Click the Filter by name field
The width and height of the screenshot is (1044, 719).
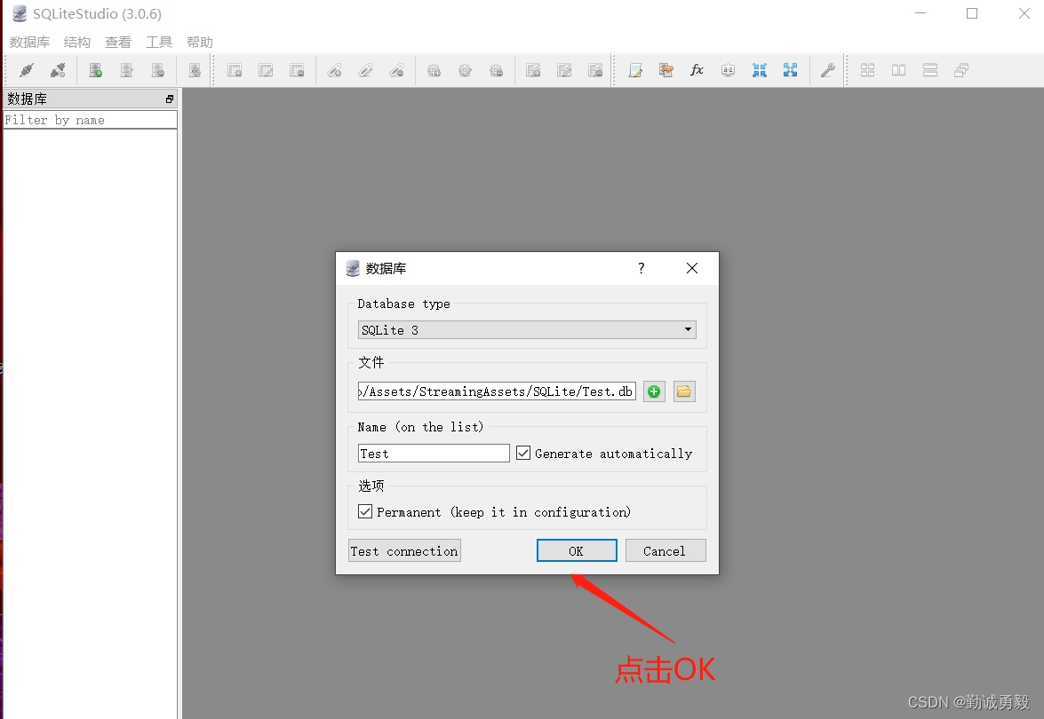tap(90, 120)
